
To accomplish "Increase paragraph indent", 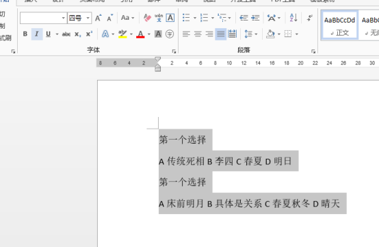I will [x=255, y=18].
